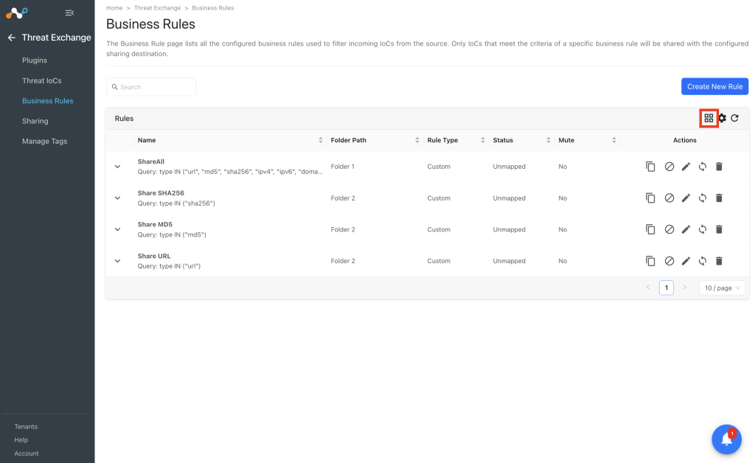Open Manage Tags in the sidebar
This screenshot has height=463, width=755.
click(x=45, y=141)
